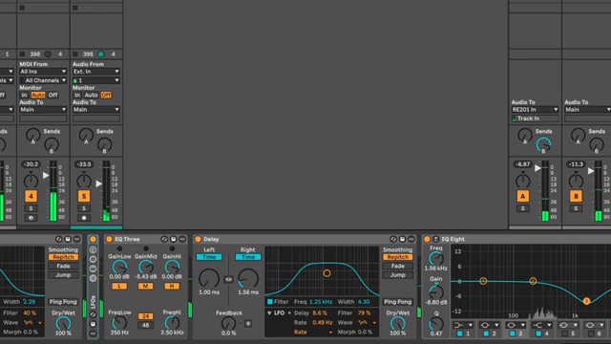The width and height of the screenshot is (611, 344).
Task: Open track 5 input channel 1 dropdown
Action: click(x=95, y=80)
